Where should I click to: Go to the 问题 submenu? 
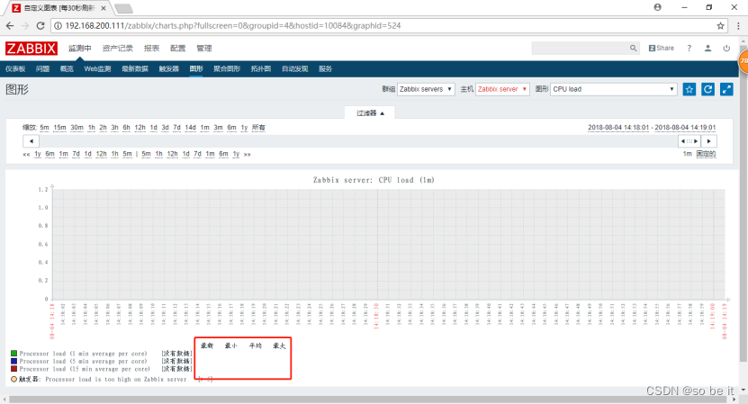coord(42,68)
